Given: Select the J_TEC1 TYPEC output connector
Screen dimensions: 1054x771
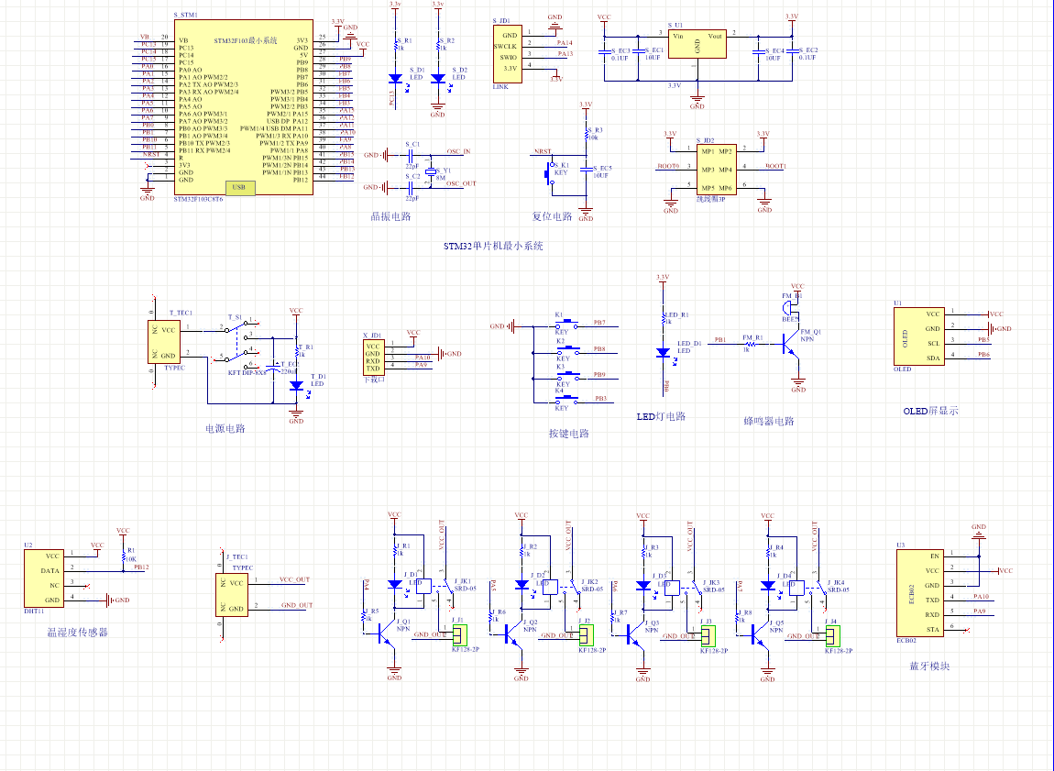Looking at the screenshot, I should 231,595.
